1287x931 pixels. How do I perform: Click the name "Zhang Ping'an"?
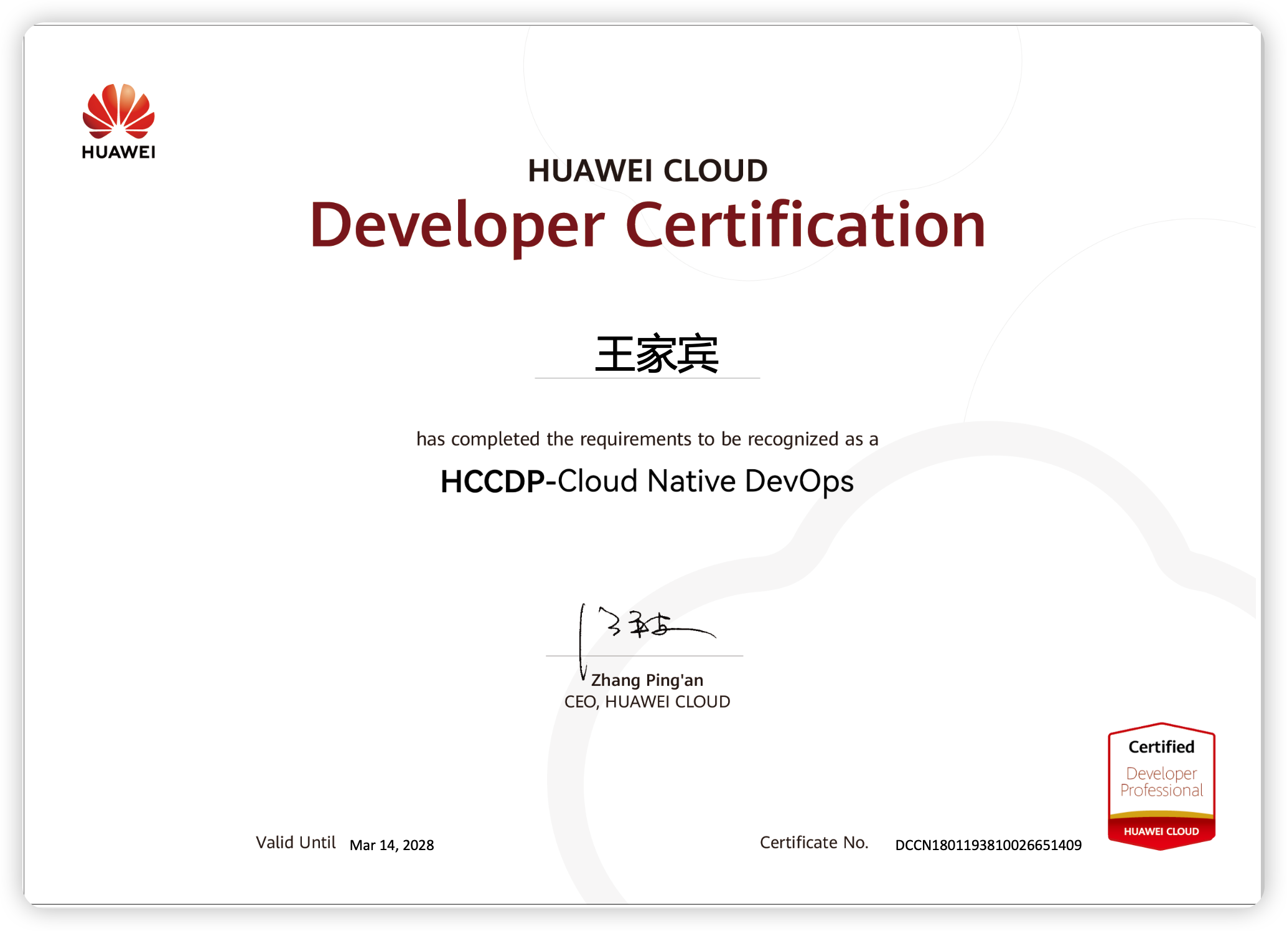647,680
